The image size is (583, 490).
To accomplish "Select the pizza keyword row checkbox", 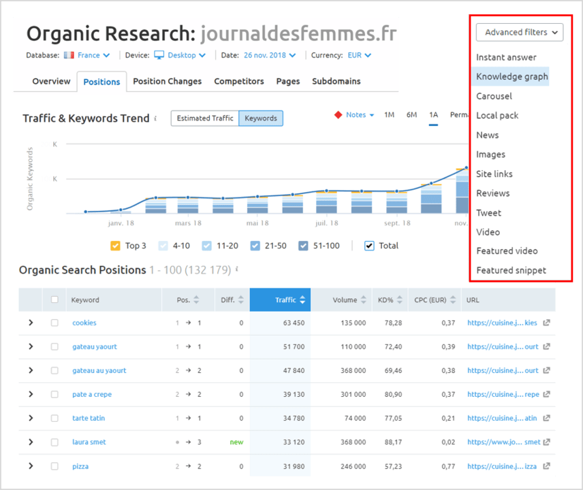I will (54, 466).
